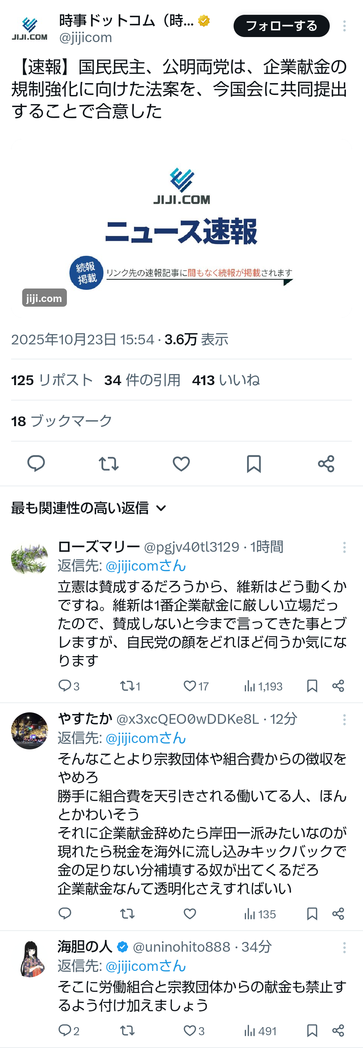Bookmark やすたか's reply

click(312, 914)
